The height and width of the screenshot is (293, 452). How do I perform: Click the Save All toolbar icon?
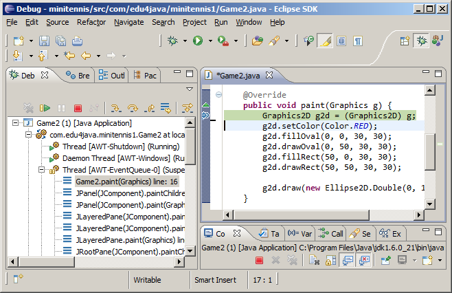point(61,41)
